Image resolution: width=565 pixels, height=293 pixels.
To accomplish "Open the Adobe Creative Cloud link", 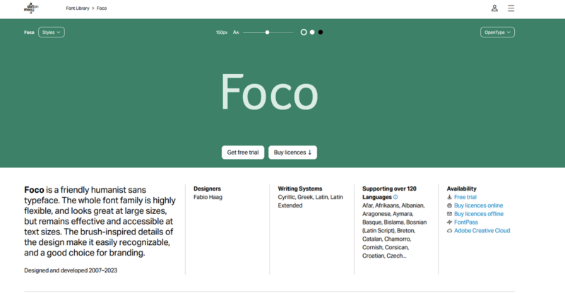I will (482, 231).
